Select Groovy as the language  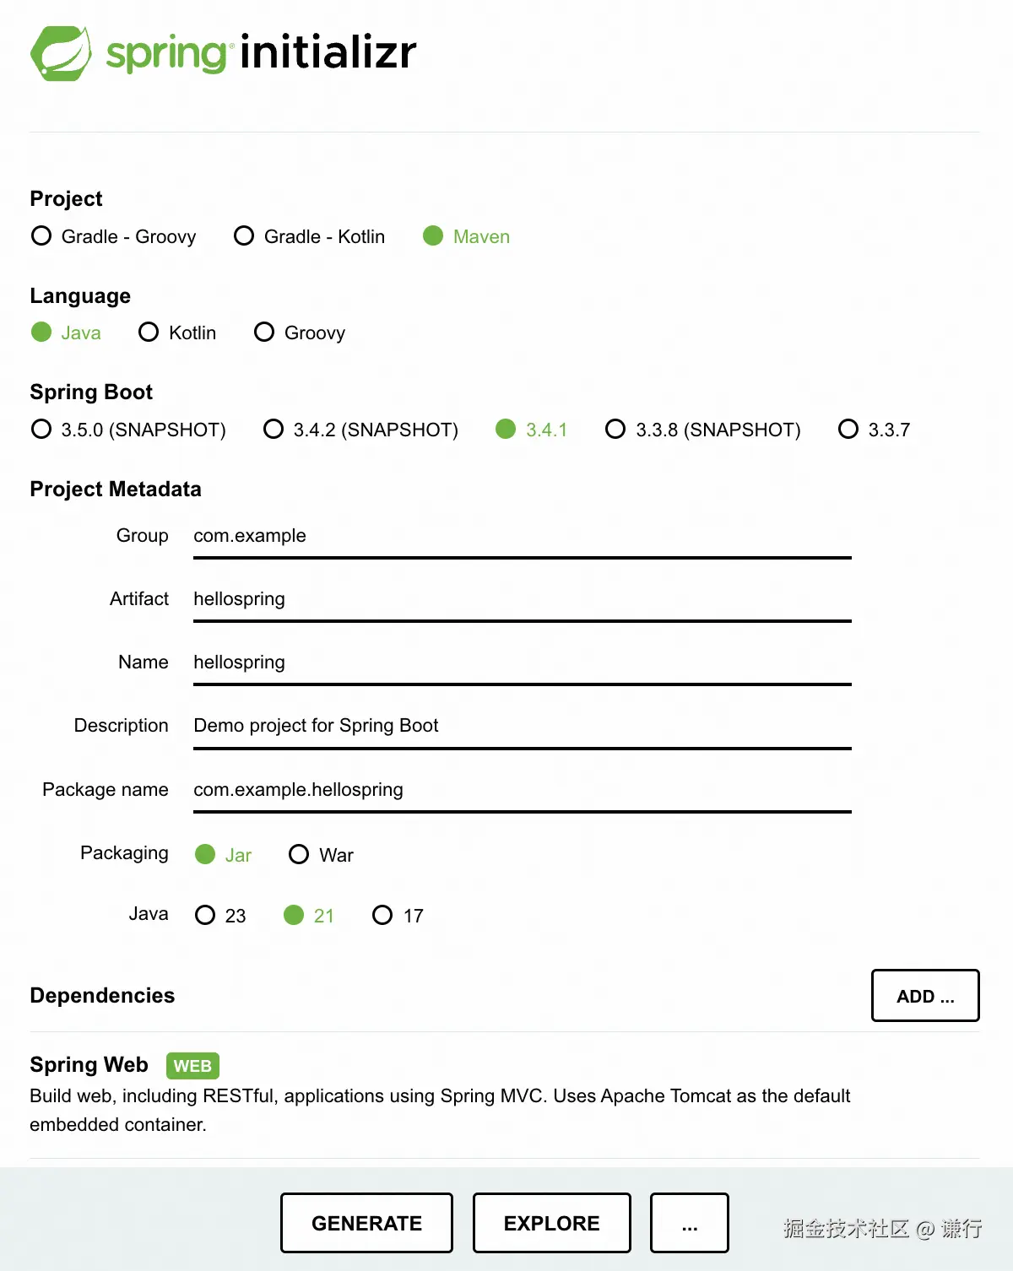pos(264,333)
